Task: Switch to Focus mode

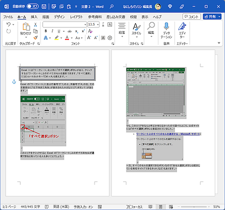Action: coord(134,207)
